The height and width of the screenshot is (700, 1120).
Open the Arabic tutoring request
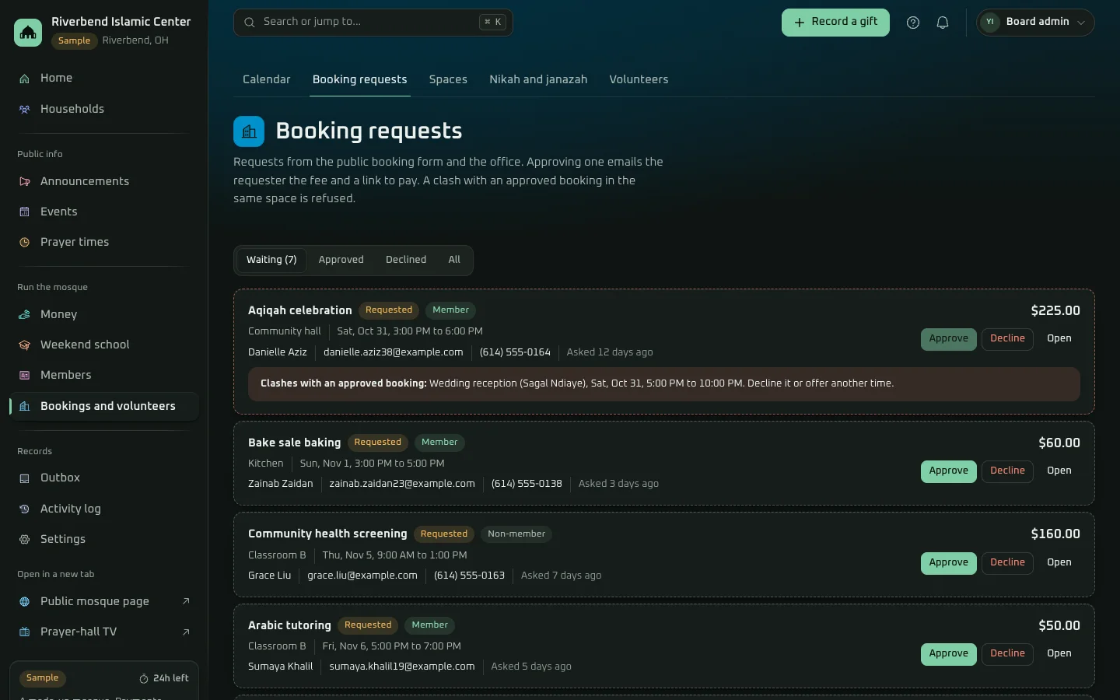(1059, 654)
